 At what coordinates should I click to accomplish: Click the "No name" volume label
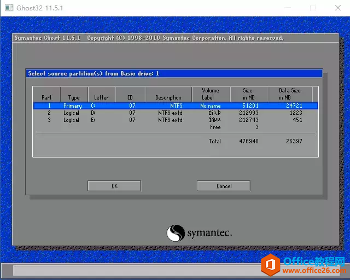[x=210, y=106]
